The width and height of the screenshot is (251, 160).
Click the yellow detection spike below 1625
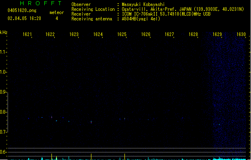[x=125, y=157]
